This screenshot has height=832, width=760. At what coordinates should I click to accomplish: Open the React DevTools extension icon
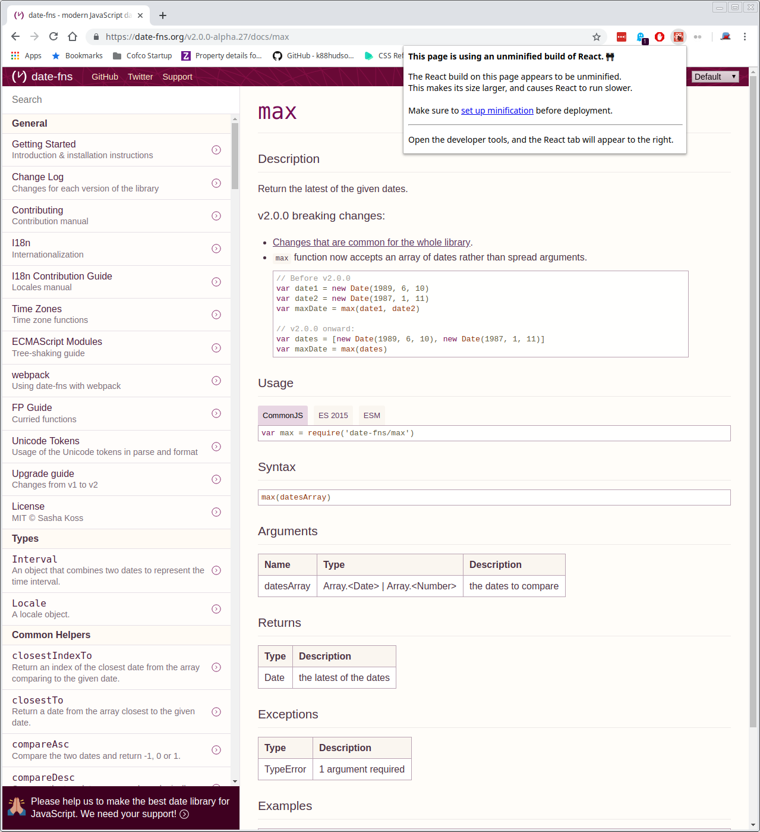pyautogui.click(x=678, y=36)
